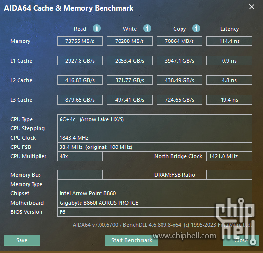Open the Read column info icon
The image size is (263, 253).
[x=97, y=28]
